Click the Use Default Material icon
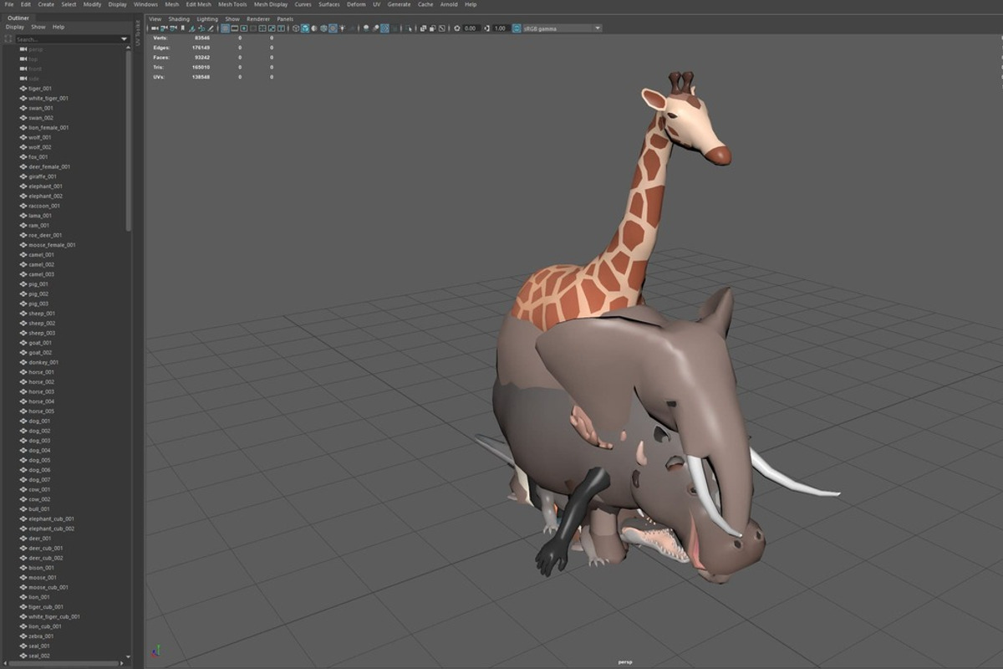Image resolution: width=1003 pixels, height=669 pixels. click(x=313, y=28)
